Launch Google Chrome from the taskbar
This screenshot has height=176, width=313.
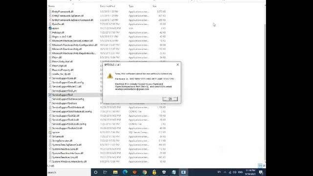pyautogui.click(x=145, y=172)
